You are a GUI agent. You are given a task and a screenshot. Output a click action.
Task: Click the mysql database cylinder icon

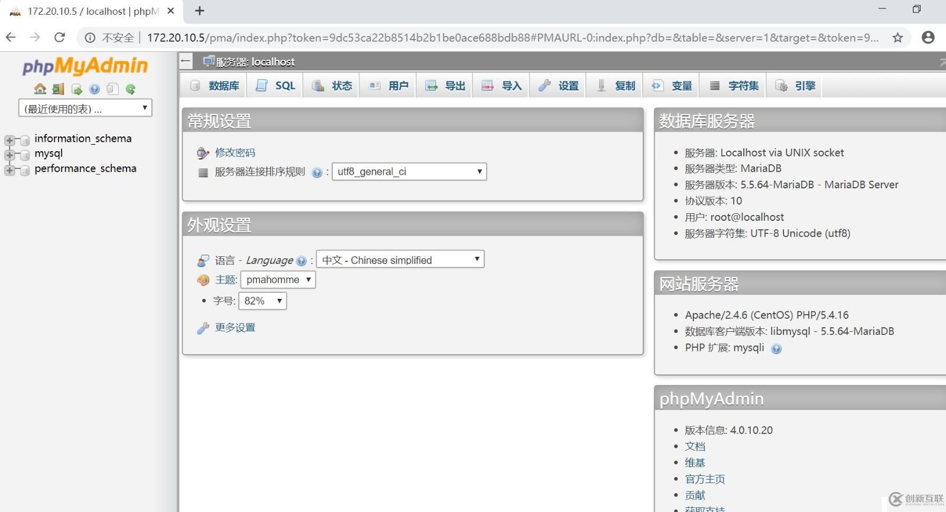tap(25, 155)
